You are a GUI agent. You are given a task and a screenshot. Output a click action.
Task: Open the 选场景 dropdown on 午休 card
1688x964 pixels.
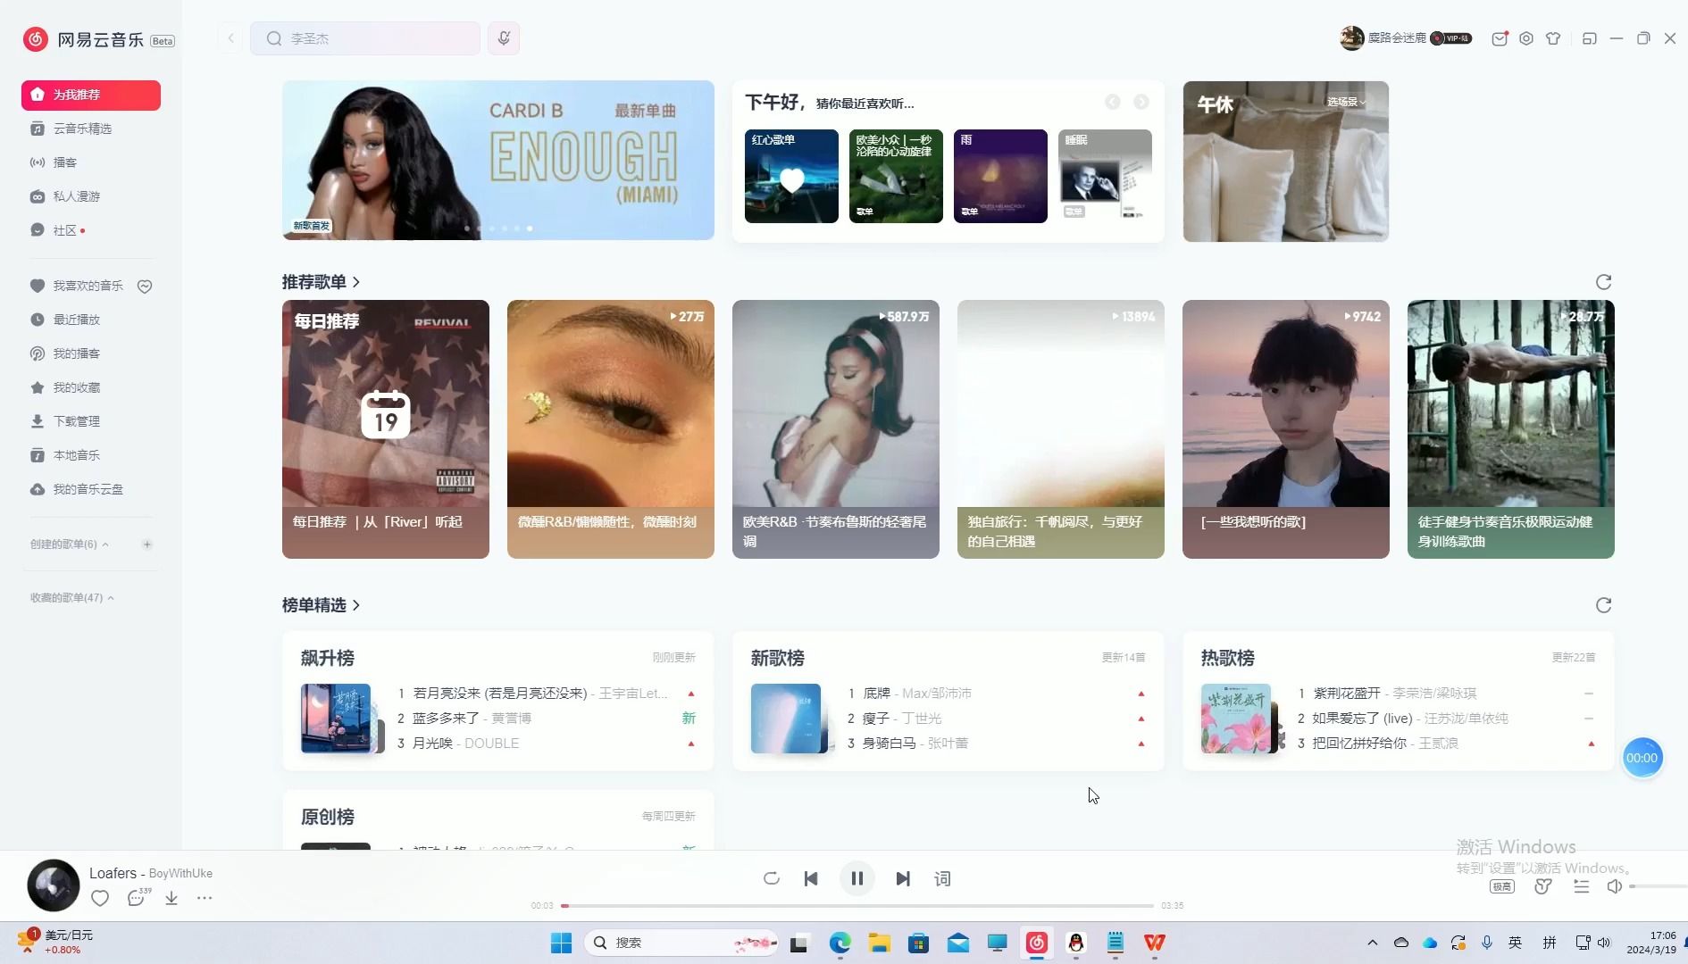pos(1346,103)
